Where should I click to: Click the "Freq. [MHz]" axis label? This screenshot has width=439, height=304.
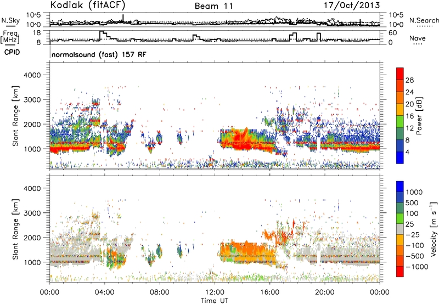pyautogui.click(x=10, y=37)
